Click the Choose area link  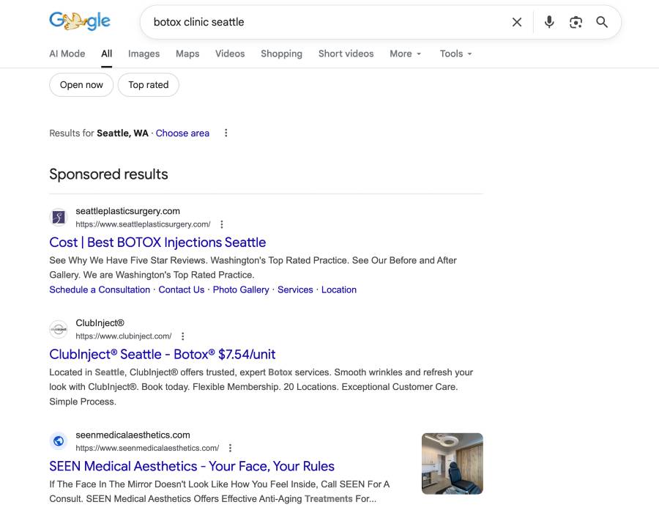click(x=182, y=133)
